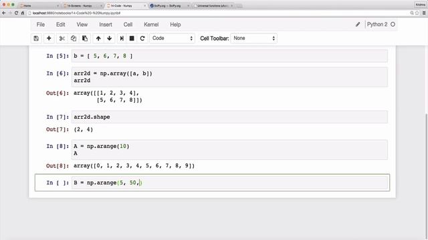Click the Out[6] array output

[x=108, y=97]
